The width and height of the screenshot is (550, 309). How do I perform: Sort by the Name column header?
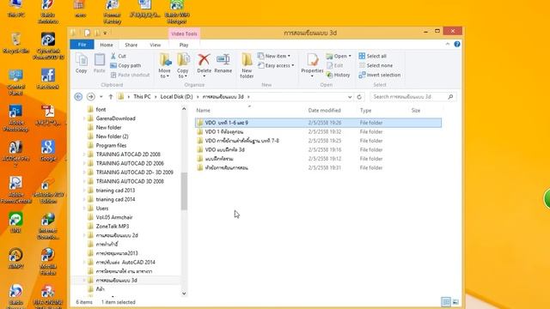203,111
